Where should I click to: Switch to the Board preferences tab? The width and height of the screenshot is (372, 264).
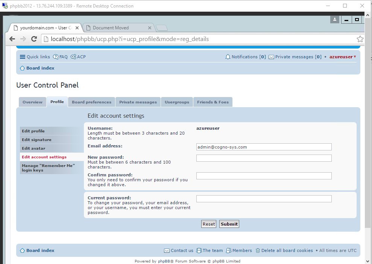(91, 102)
